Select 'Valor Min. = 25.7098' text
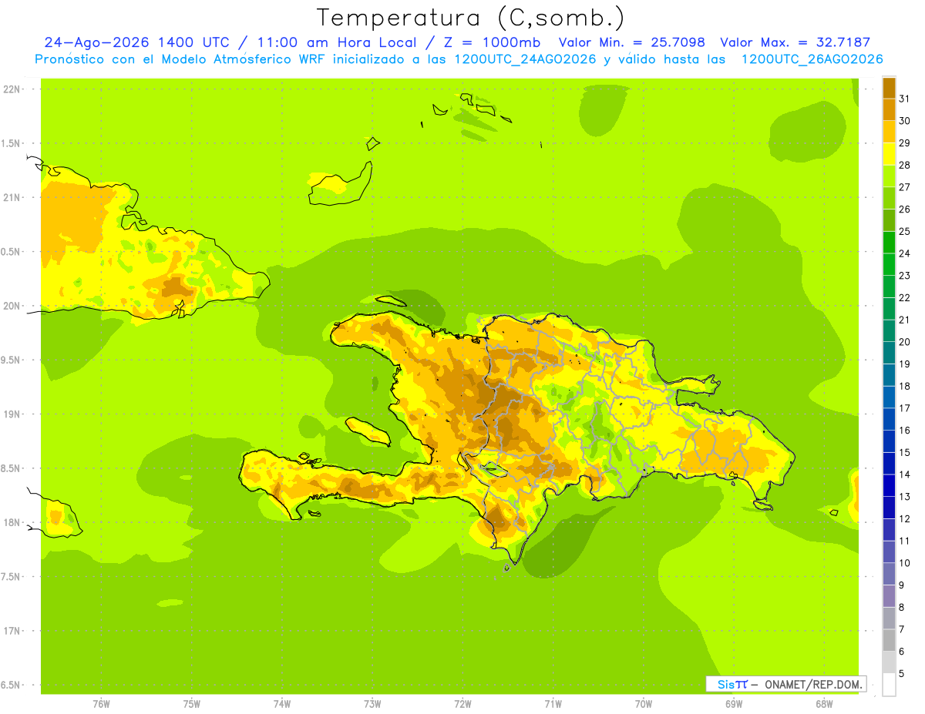Screen dimensions: 925x714 pos(631,43)
